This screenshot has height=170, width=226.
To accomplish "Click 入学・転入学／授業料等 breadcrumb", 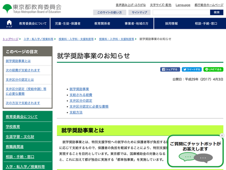I will pyautogui.click(x=38, y=39).
